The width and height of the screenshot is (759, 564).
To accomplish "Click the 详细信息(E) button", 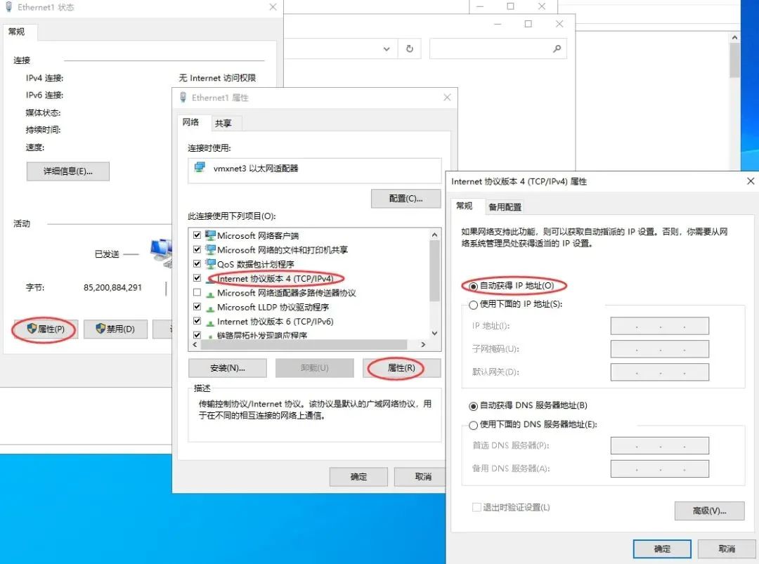I will pyautogui.click(x=67, y=171).
